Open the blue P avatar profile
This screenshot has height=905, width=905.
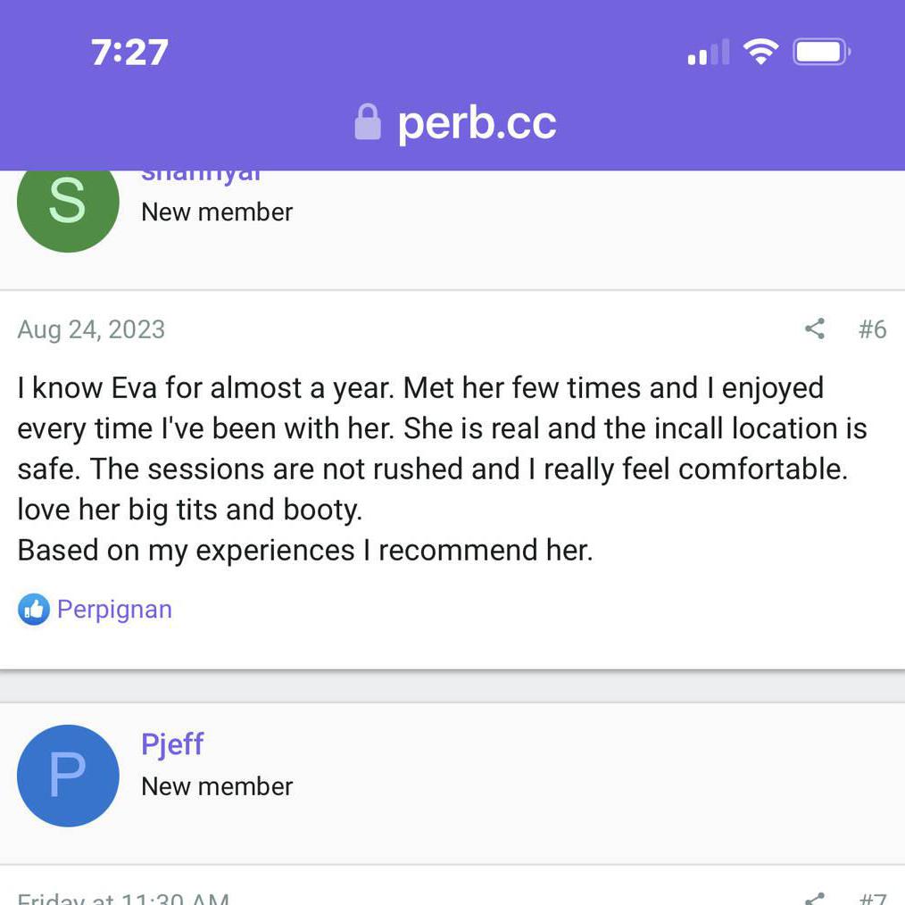pyautogui.click(x=68, y=776)
